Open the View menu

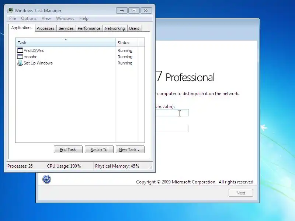coord(46,18)
